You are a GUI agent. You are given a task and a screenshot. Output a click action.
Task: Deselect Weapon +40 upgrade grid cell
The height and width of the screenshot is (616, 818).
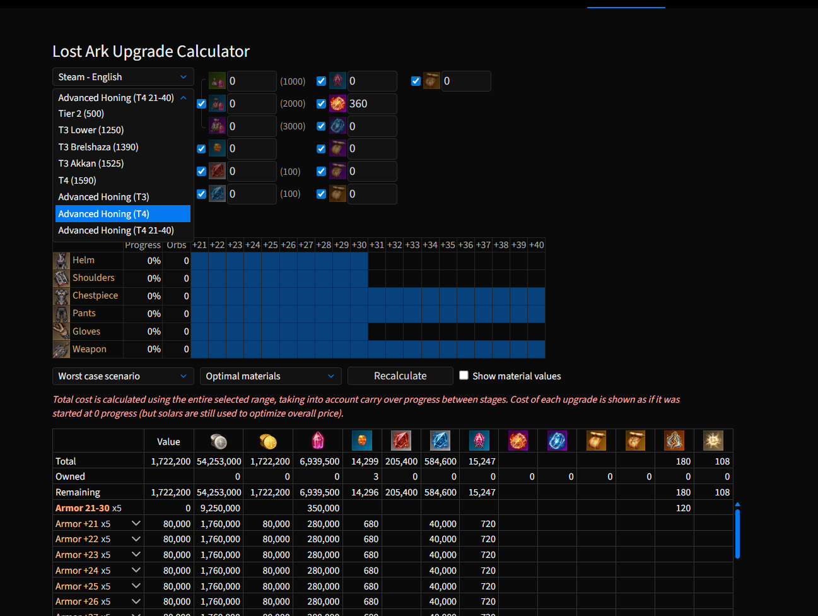tap(537, 349)
